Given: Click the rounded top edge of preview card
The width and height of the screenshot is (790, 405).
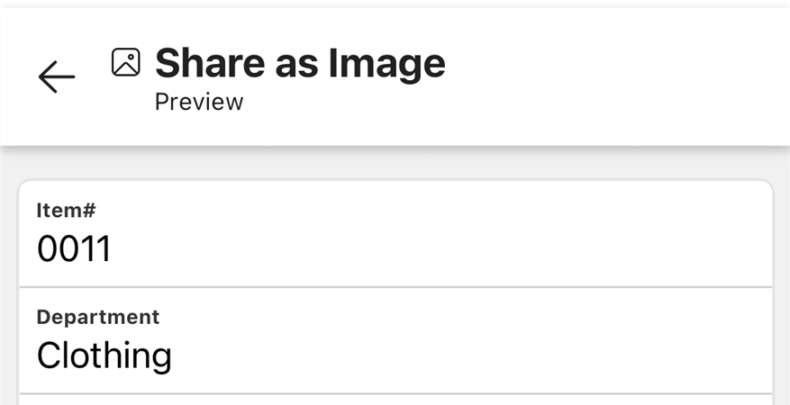Looking at the screenshot, I should click(395, 180).
